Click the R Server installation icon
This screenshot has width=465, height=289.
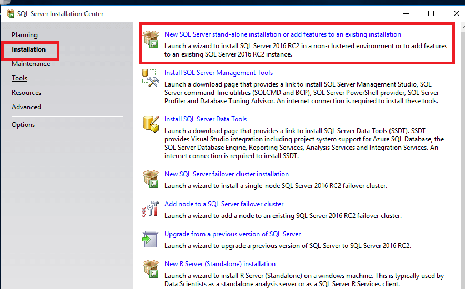pos(151,268)
